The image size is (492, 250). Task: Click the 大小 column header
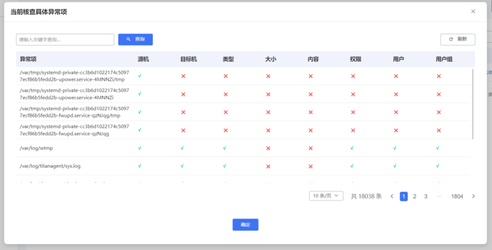[x=271, y=59]
